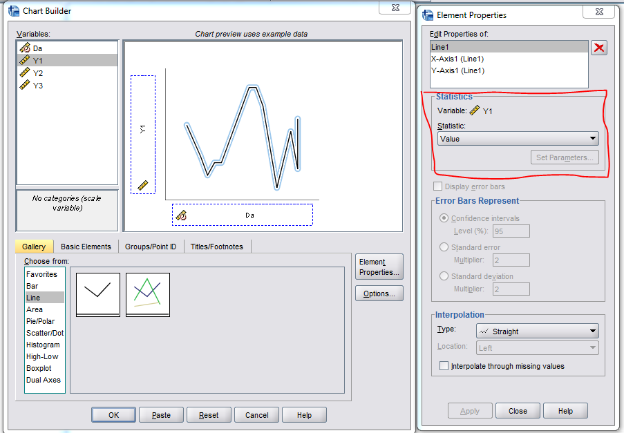The height and width of the screenshot is (433, 624).
Task: Select the Da variable ruler icon
Action: pyautogui.click(x=25, y=48)
